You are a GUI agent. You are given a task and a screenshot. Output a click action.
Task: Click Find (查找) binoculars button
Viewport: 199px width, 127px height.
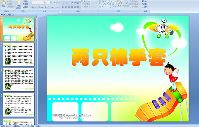(145, 1)
